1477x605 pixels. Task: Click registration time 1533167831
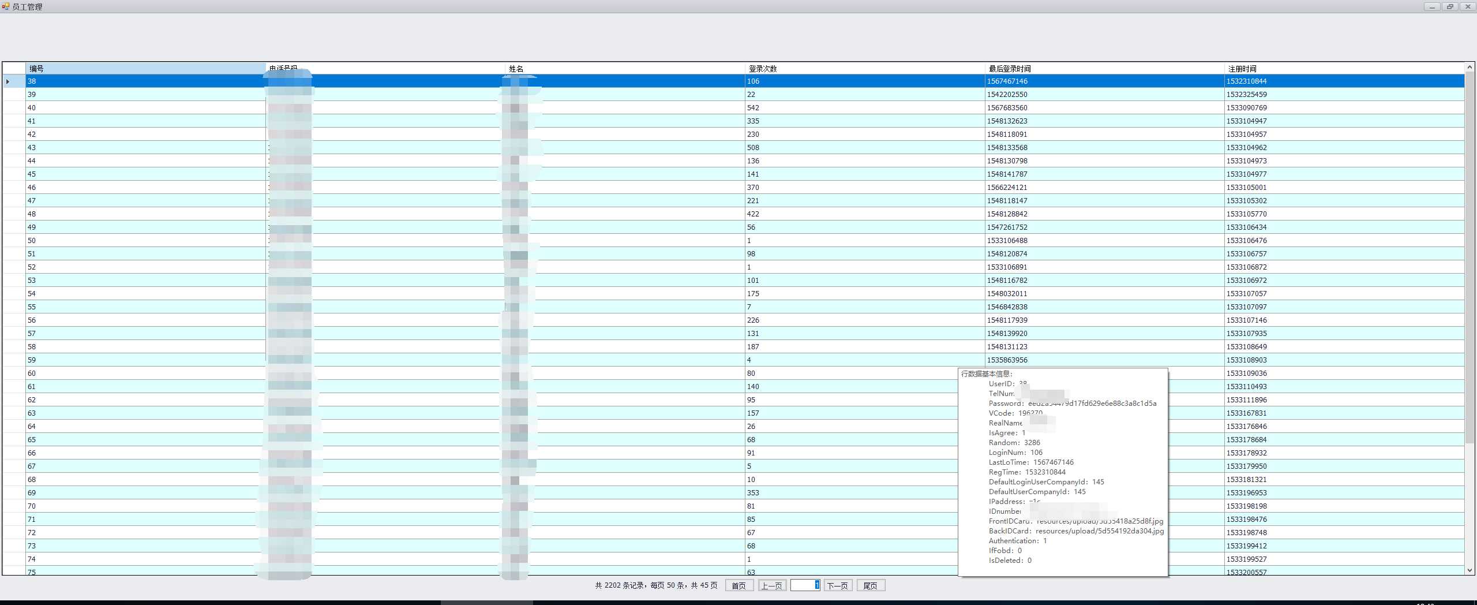1344,413
